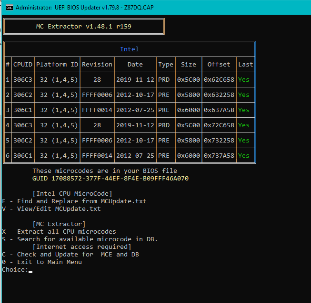Screen dimensions: 311x303
Task: Click the '[Intel CPU MicroCode]' section label
Action: click(x=72, y=194)
